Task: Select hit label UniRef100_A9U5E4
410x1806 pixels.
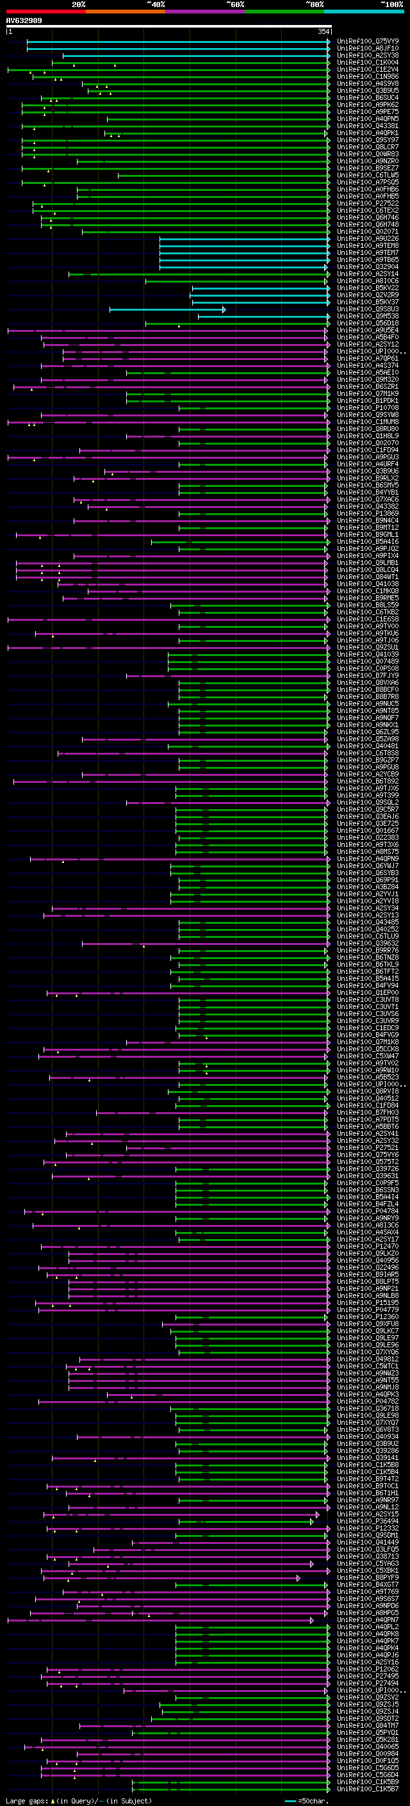Action: pyautogui.click(x=368, y=330)
